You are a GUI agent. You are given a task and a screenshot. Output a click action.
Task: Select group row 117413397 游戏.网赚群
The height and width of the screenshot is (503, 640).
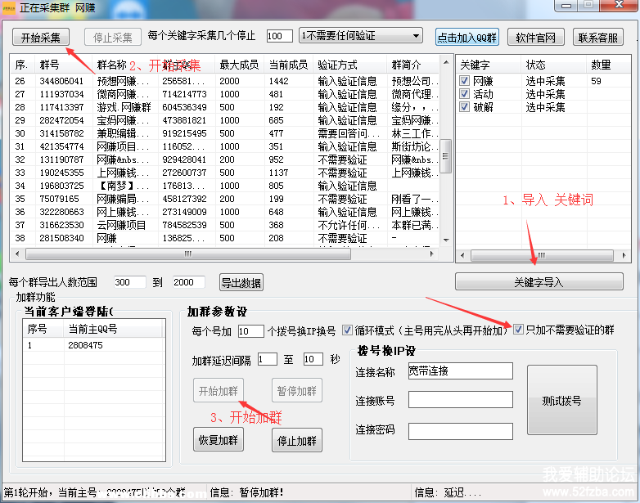225,107
